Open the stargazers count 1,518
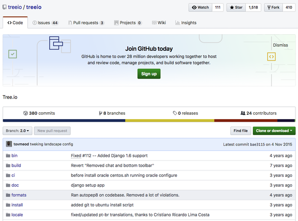298x221 pixels. pos(253,7)
